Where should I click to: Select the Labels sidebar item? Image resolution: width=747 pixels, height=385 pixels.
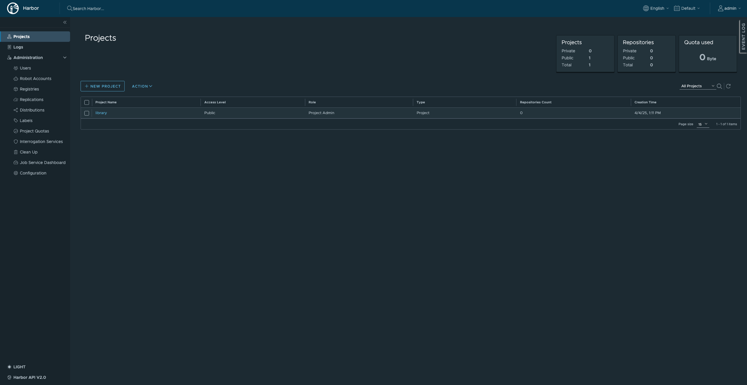(x=26, y=121)
